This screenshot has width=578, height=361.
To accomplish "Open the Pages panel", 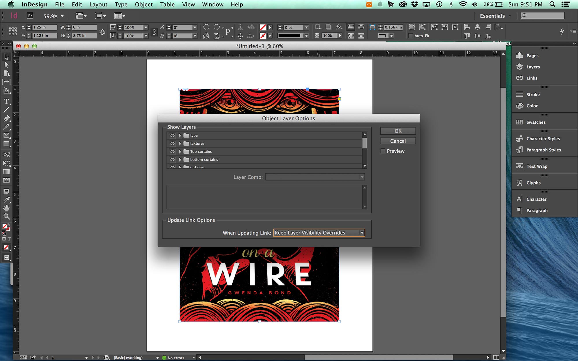I will point(532,55).
